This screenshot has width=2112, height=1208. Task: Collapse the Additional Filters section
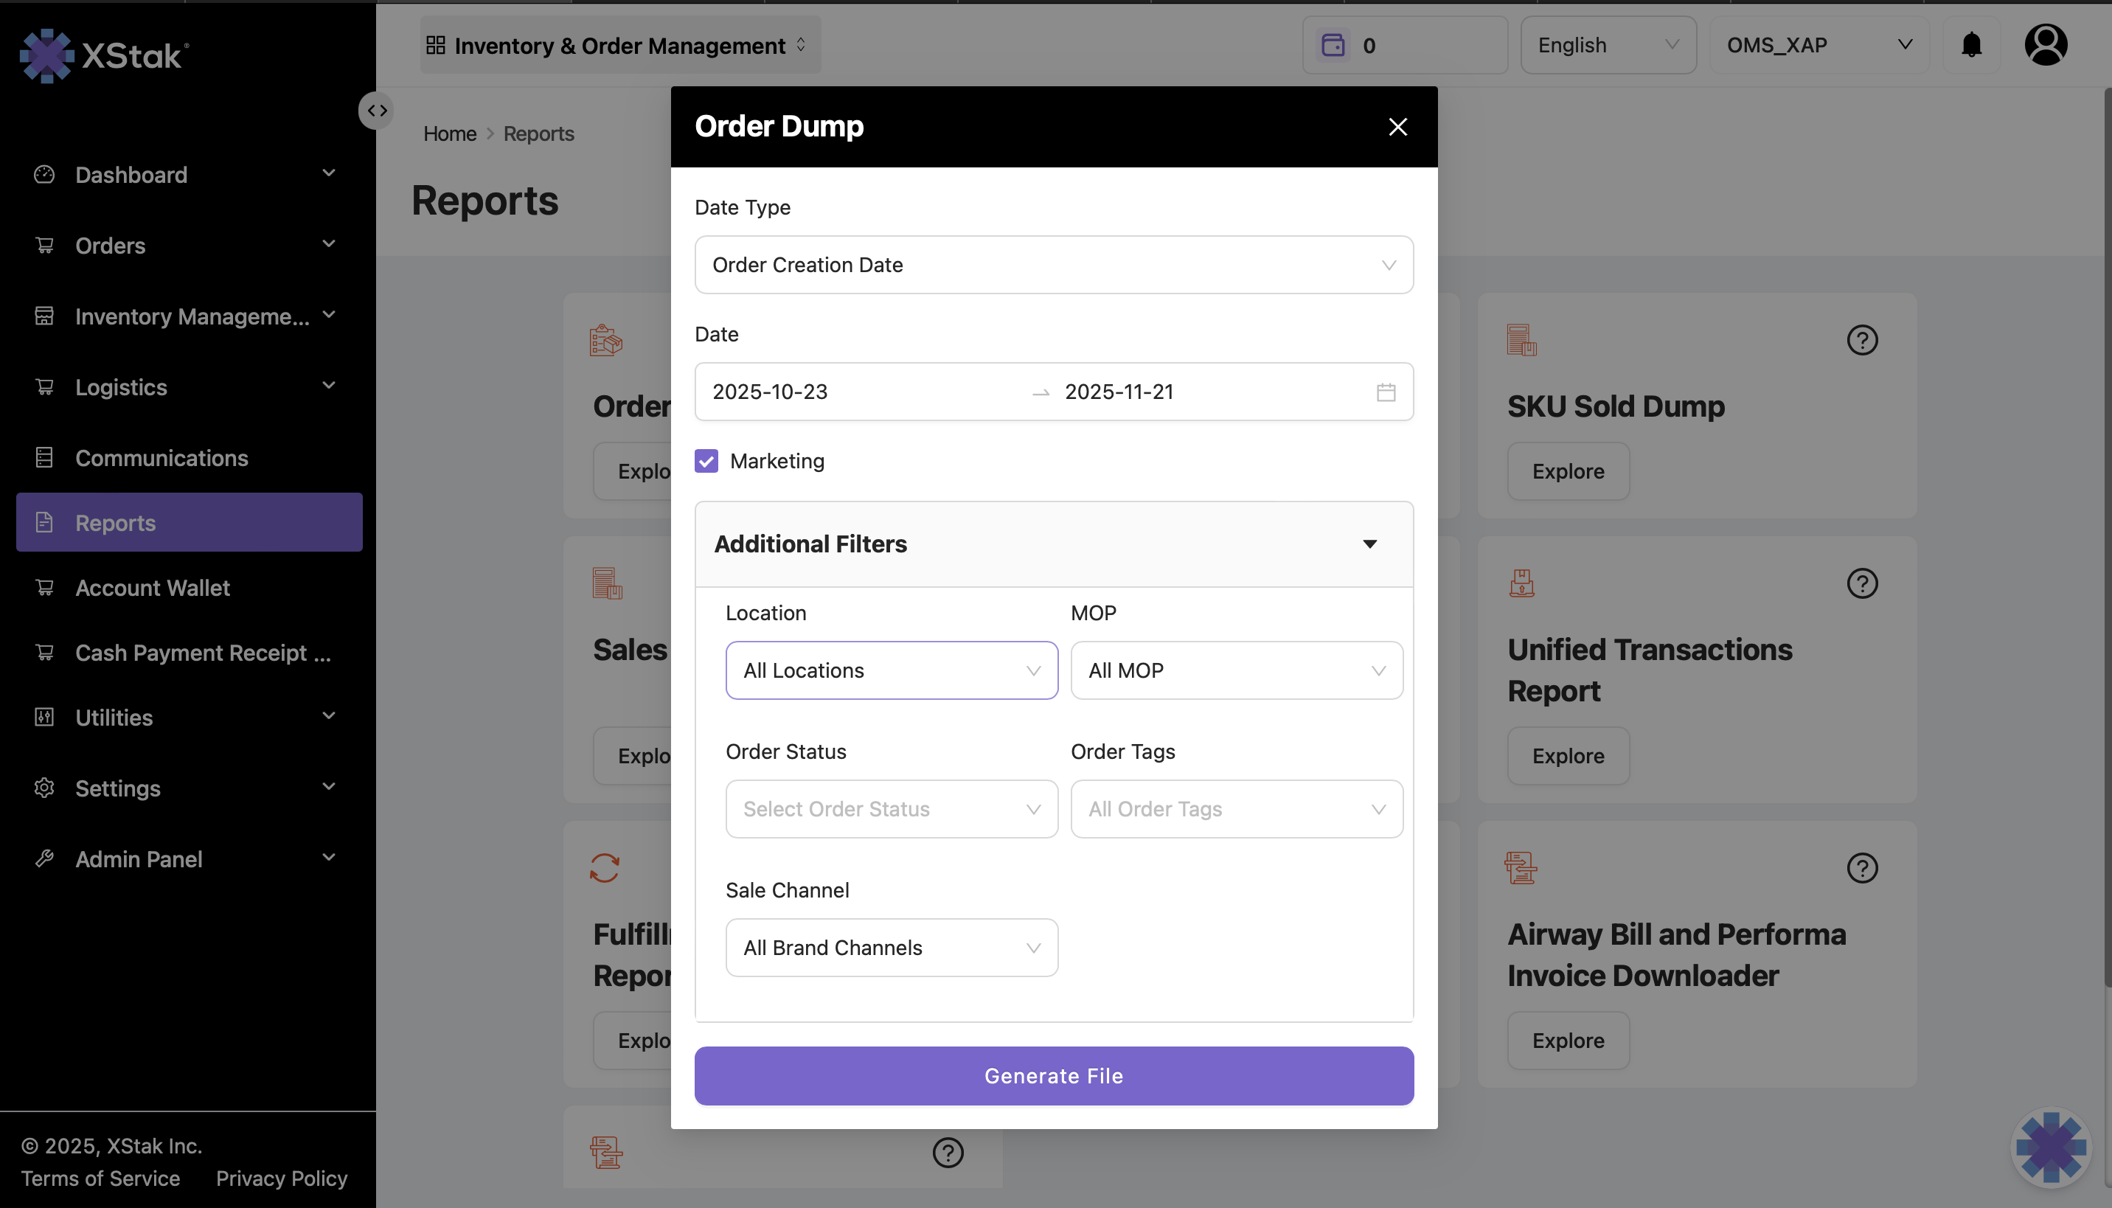click(1369, 544)
